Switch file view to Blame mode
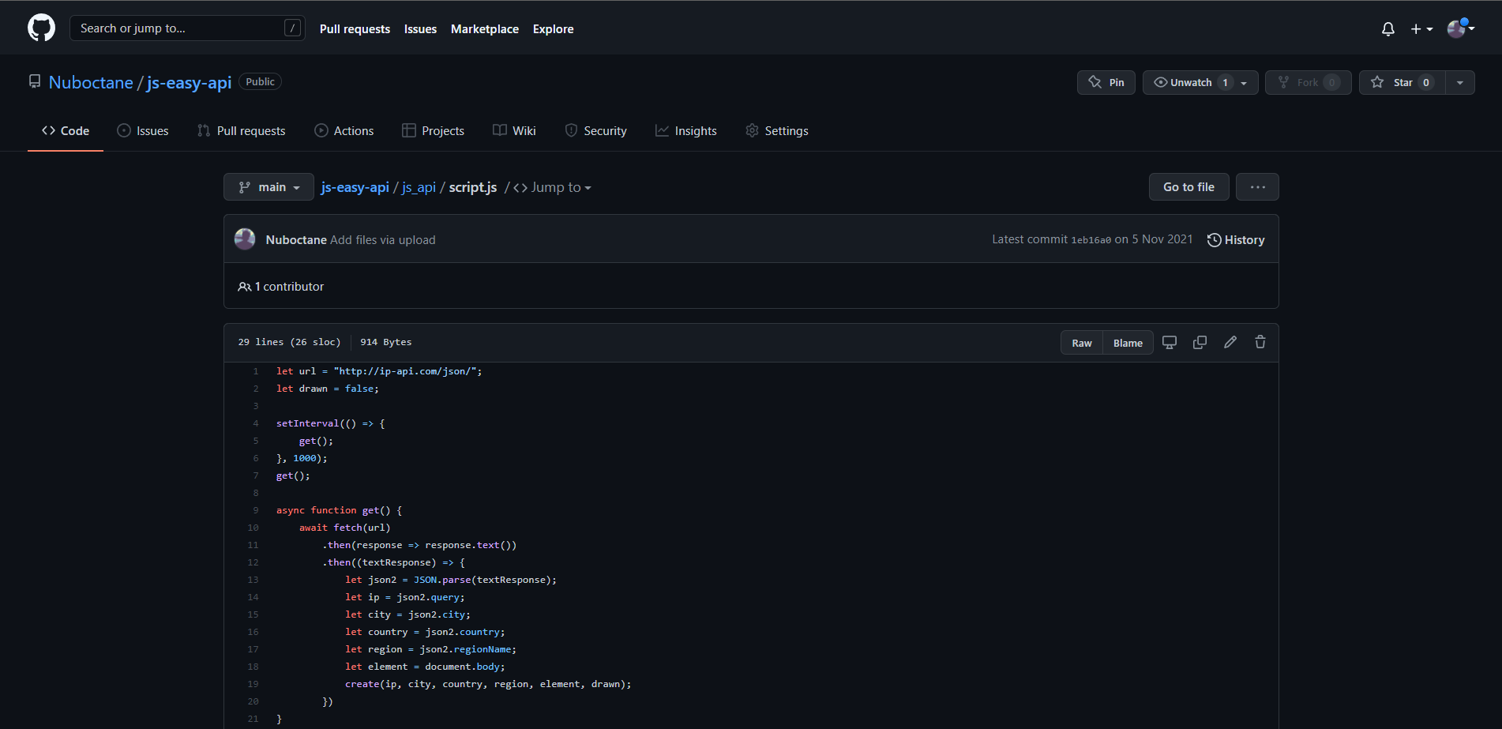The width and height of the screenshot is (1502, 729). (x=1127, y=342)
